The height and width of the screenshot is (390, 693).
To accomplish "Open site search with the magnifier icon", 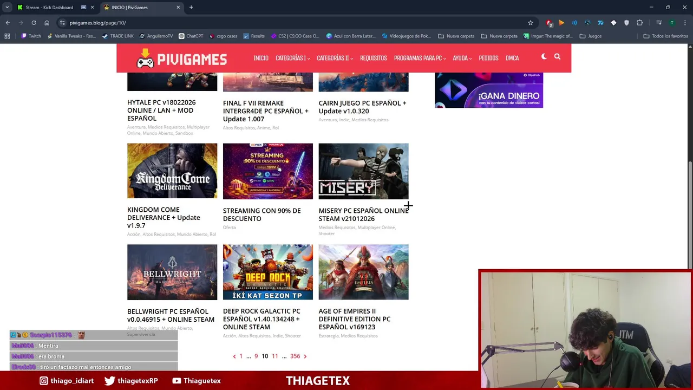I will pyautogui.click(x=557, y=56).
